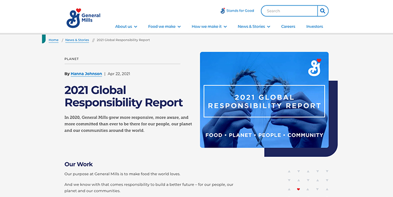Screen dimensions: 393x197
Task: Click the 'And we know with that' paragraph
Action: click(149, 188)
